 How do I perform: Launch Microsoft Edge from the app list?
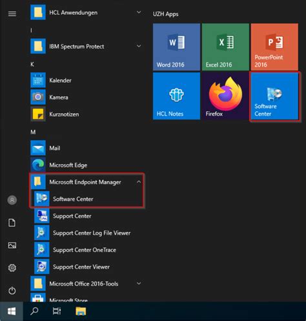[86, 165]
